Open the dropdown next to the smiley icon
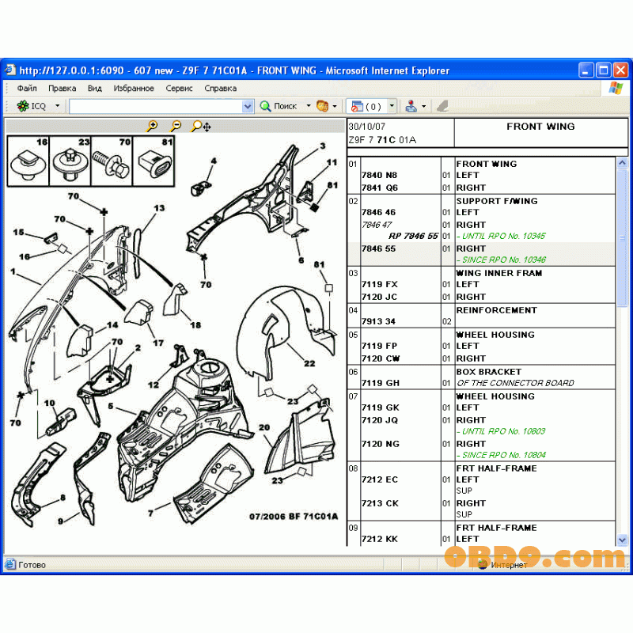The height and width of the screenshot is (633, 633). click(x=335, y=105)
